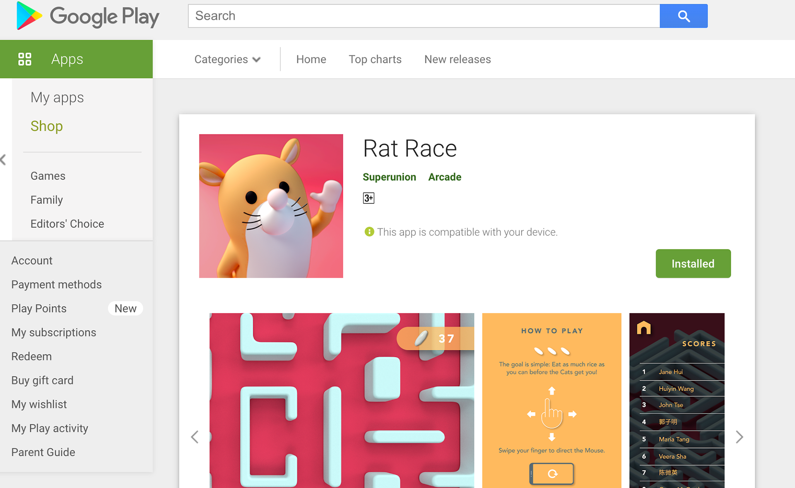Select Shop in sidebar
This screenshot has width=795, height=488.
(47, 126)
